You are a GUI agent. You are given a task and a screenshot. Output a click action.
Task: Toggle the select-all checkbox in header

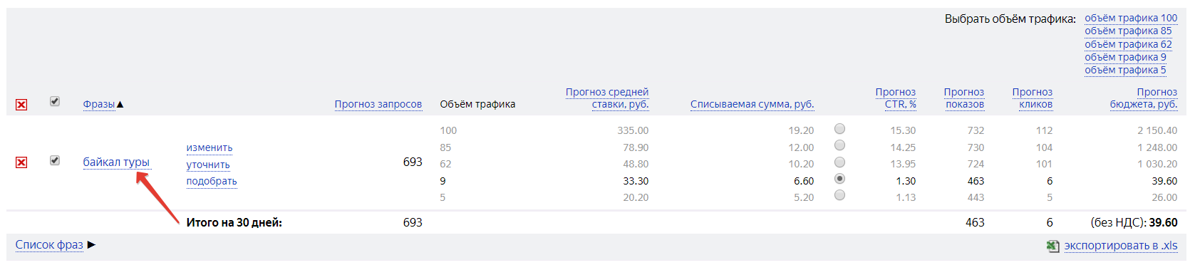coord(55,101)
